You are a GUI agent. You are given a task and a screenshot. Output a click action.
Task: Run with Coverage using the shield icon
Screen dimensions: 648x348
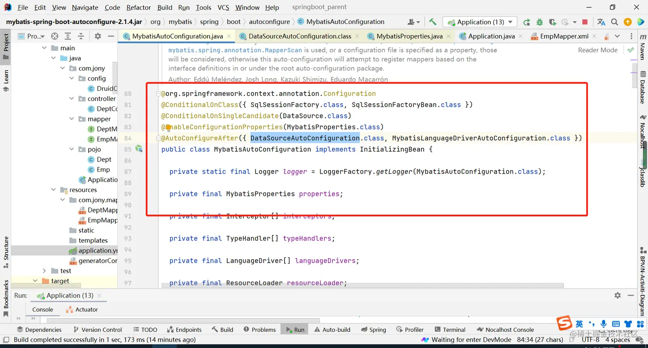pos(552,22)
